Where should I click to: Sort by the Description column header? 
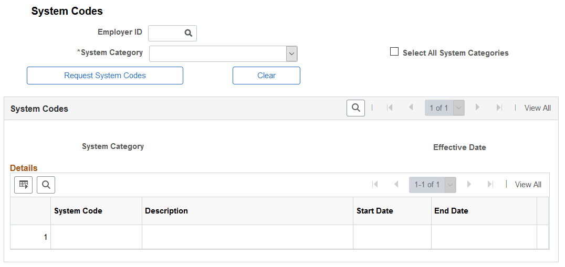pyautogui.click(x=166, y=211)
